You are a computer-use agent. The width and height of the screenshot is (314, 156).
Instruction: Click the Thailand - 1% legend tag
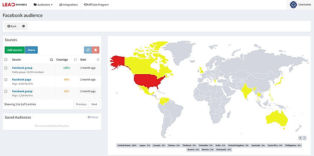coord(189,145)
